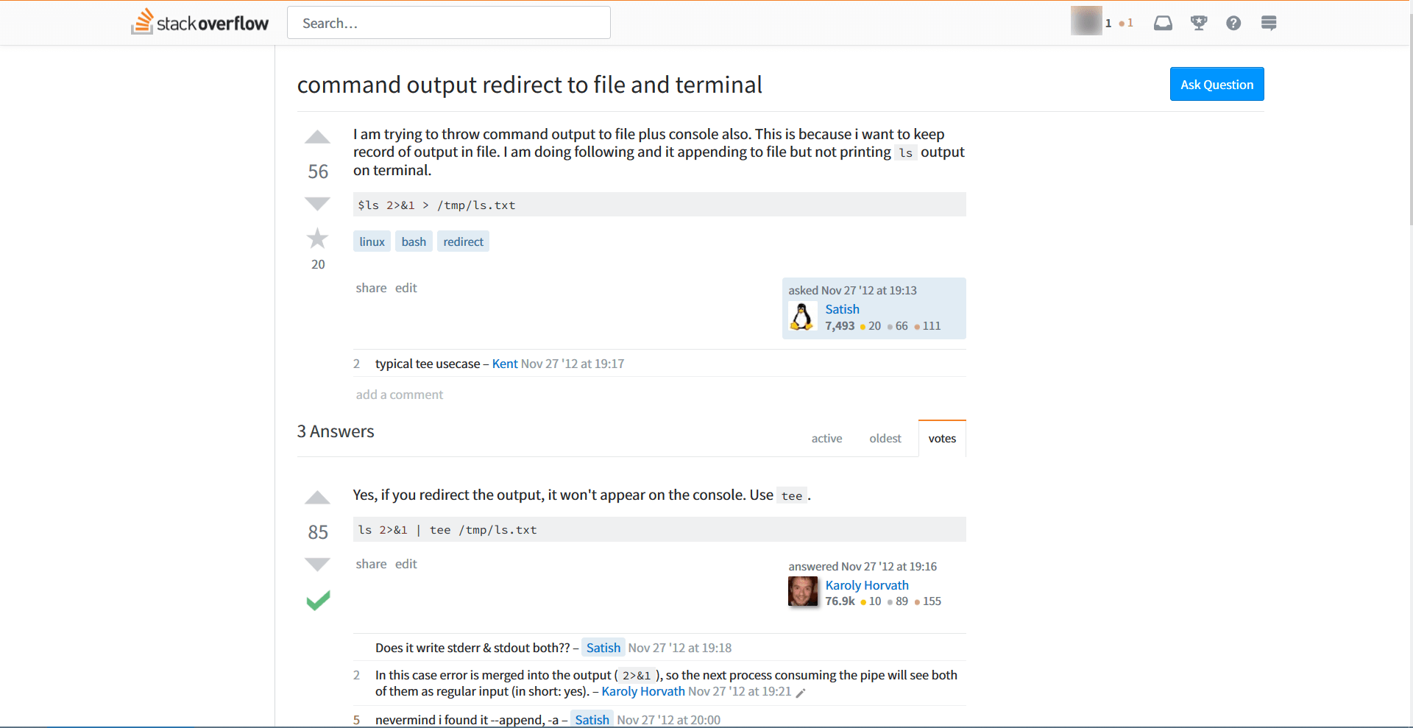Click the edit pencil on Karoly's comment
Image resolution: width=1413 pixels, height=728 pixels.
801,693
